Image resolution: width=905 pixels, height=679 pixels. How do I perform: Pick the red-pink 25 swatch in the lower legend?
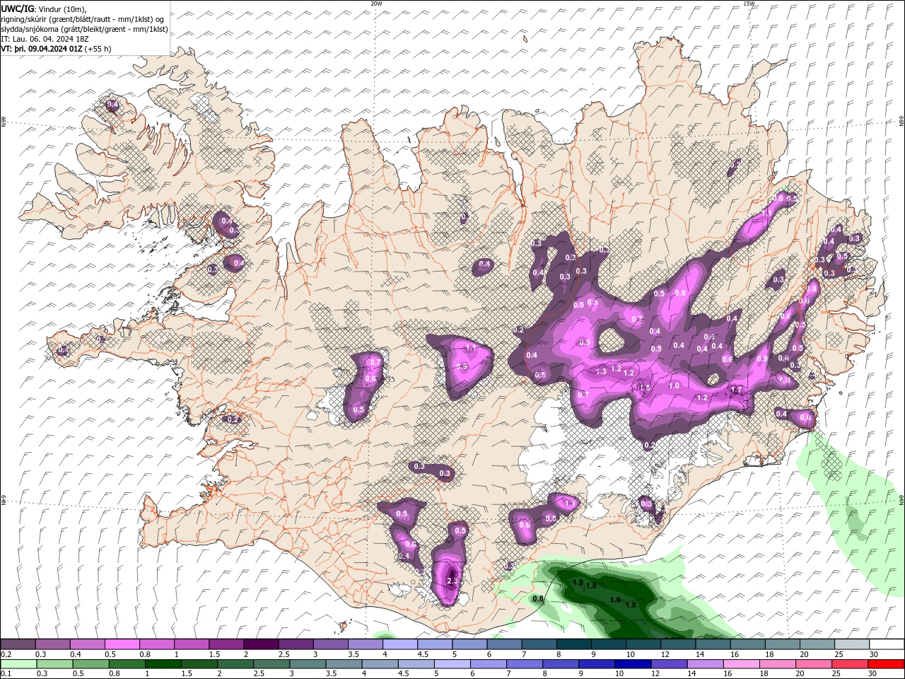point(850,664)
